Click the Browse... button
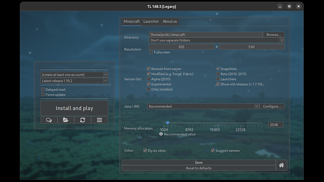 pyautogui.click(x=274, y=35)
